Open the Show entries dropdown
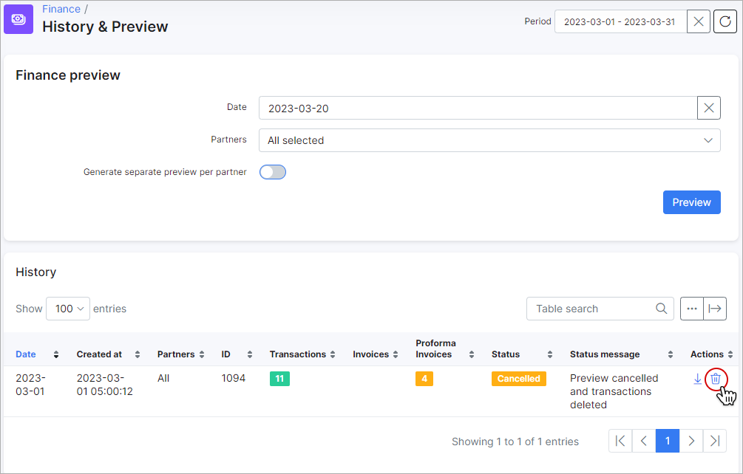The image size is (743, 474). (67, 308)
